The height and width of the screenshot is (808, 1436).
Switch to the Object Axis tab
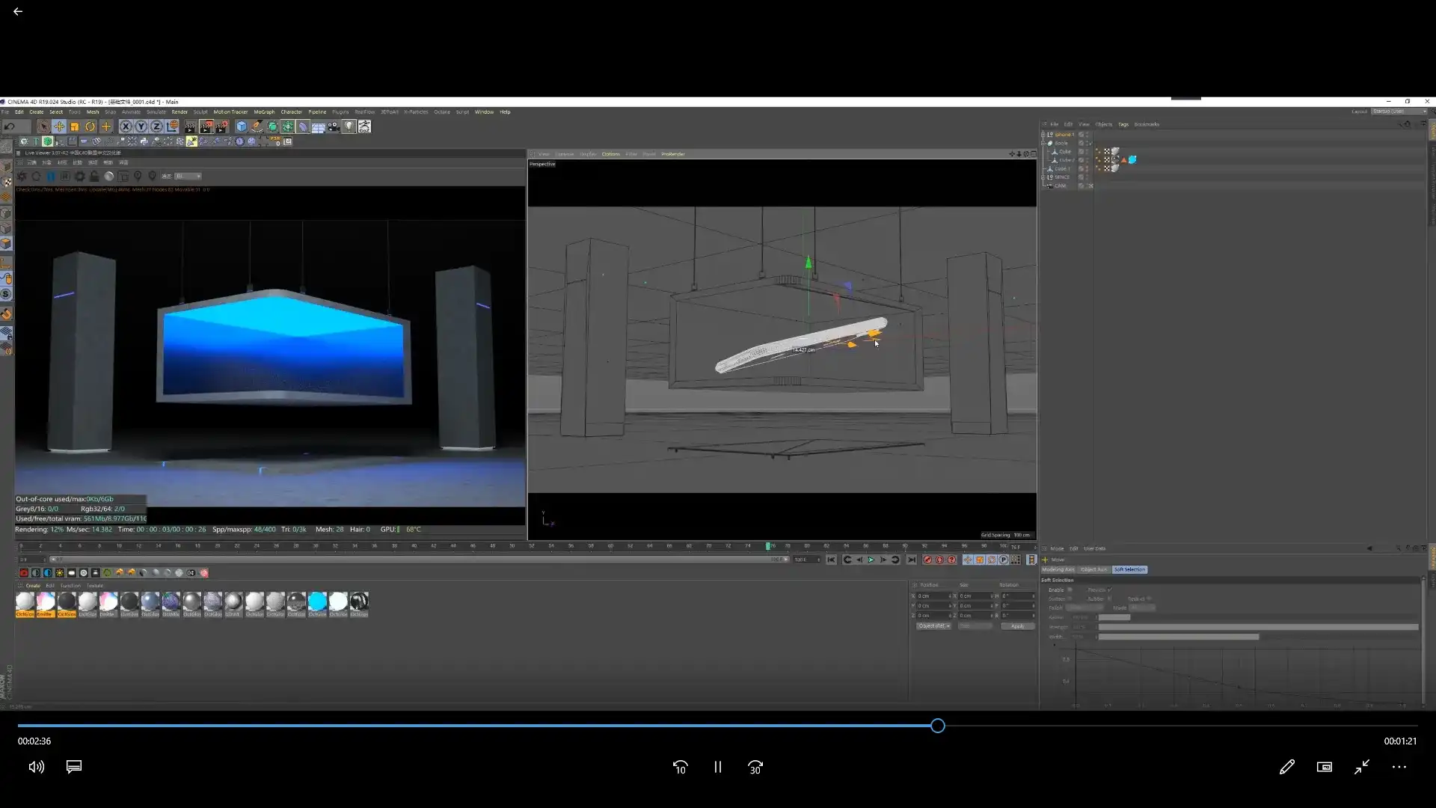point(1093,569)
